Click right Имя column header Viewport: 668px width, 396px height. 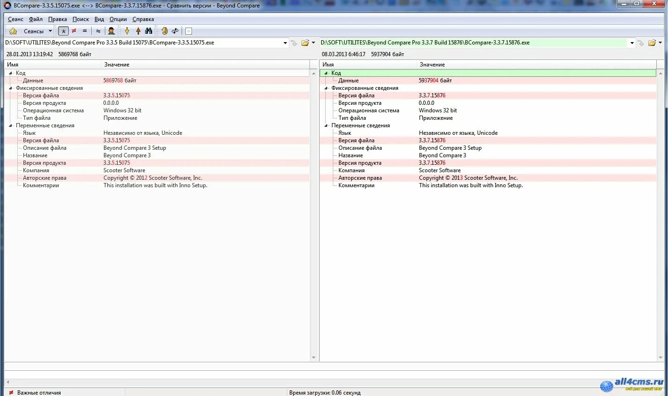368,65
